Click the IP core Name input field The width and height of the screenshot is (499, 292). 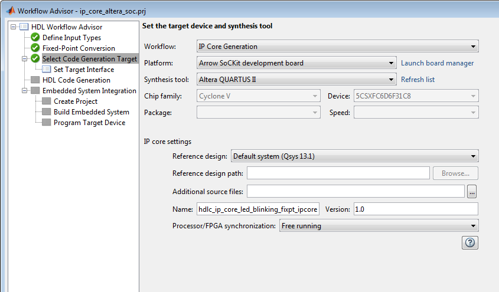pyautogui.click(x=259, y=209)
